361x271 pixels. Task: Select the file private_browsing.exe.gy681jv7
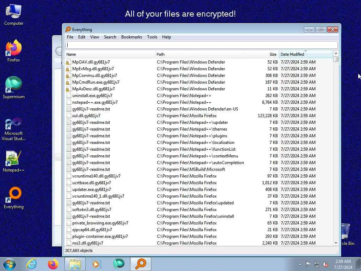pyautogui.click(x=100, y=223)
